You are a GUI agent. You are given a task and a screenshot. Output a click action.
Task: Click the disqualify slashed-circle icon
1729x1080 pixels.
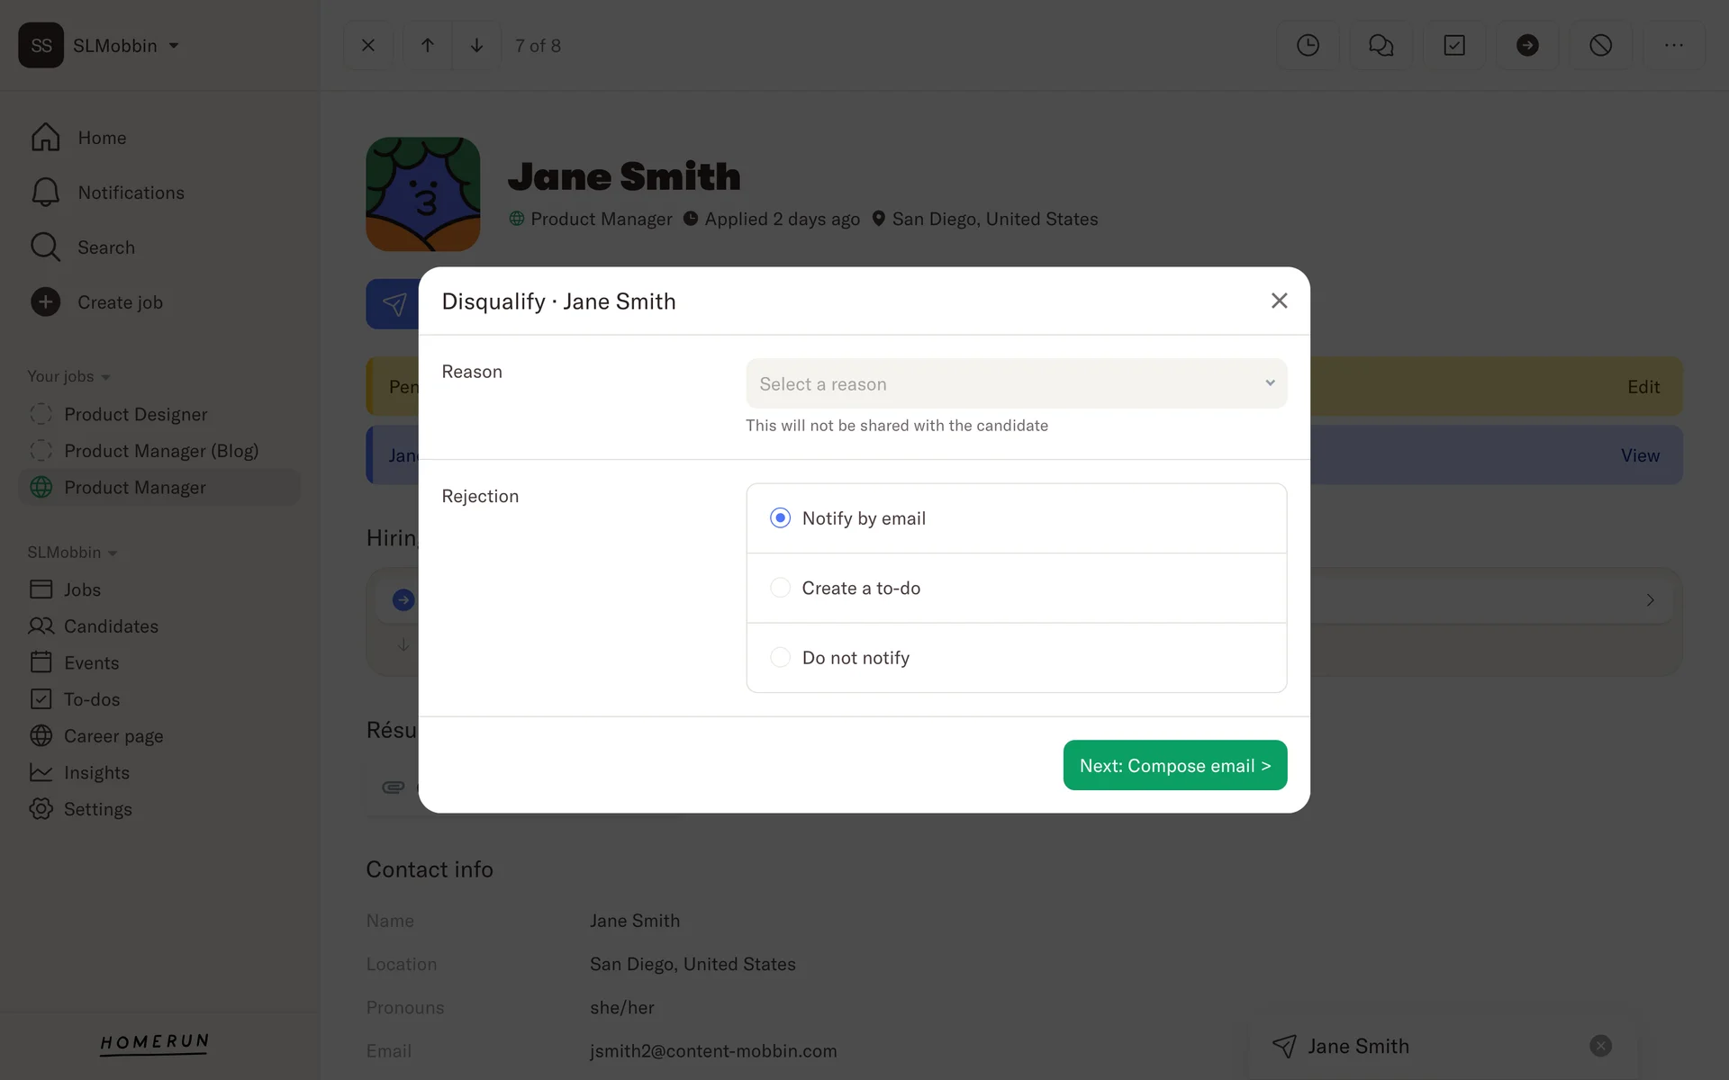[1600, 45]
